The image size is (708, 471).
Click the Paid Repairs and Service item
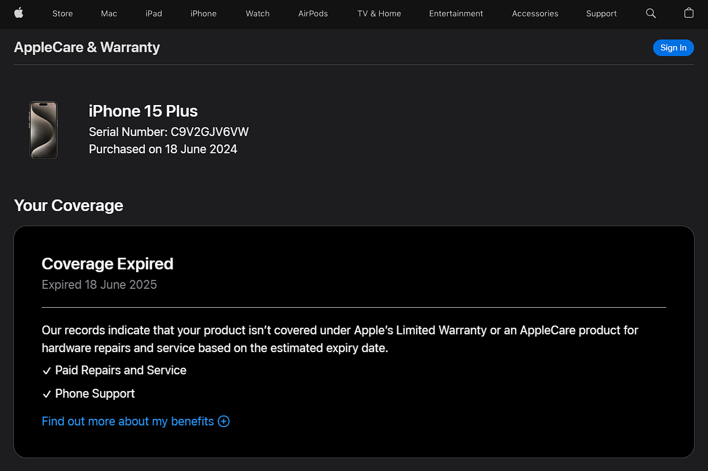pyautogui.click(x=120, y=370)
